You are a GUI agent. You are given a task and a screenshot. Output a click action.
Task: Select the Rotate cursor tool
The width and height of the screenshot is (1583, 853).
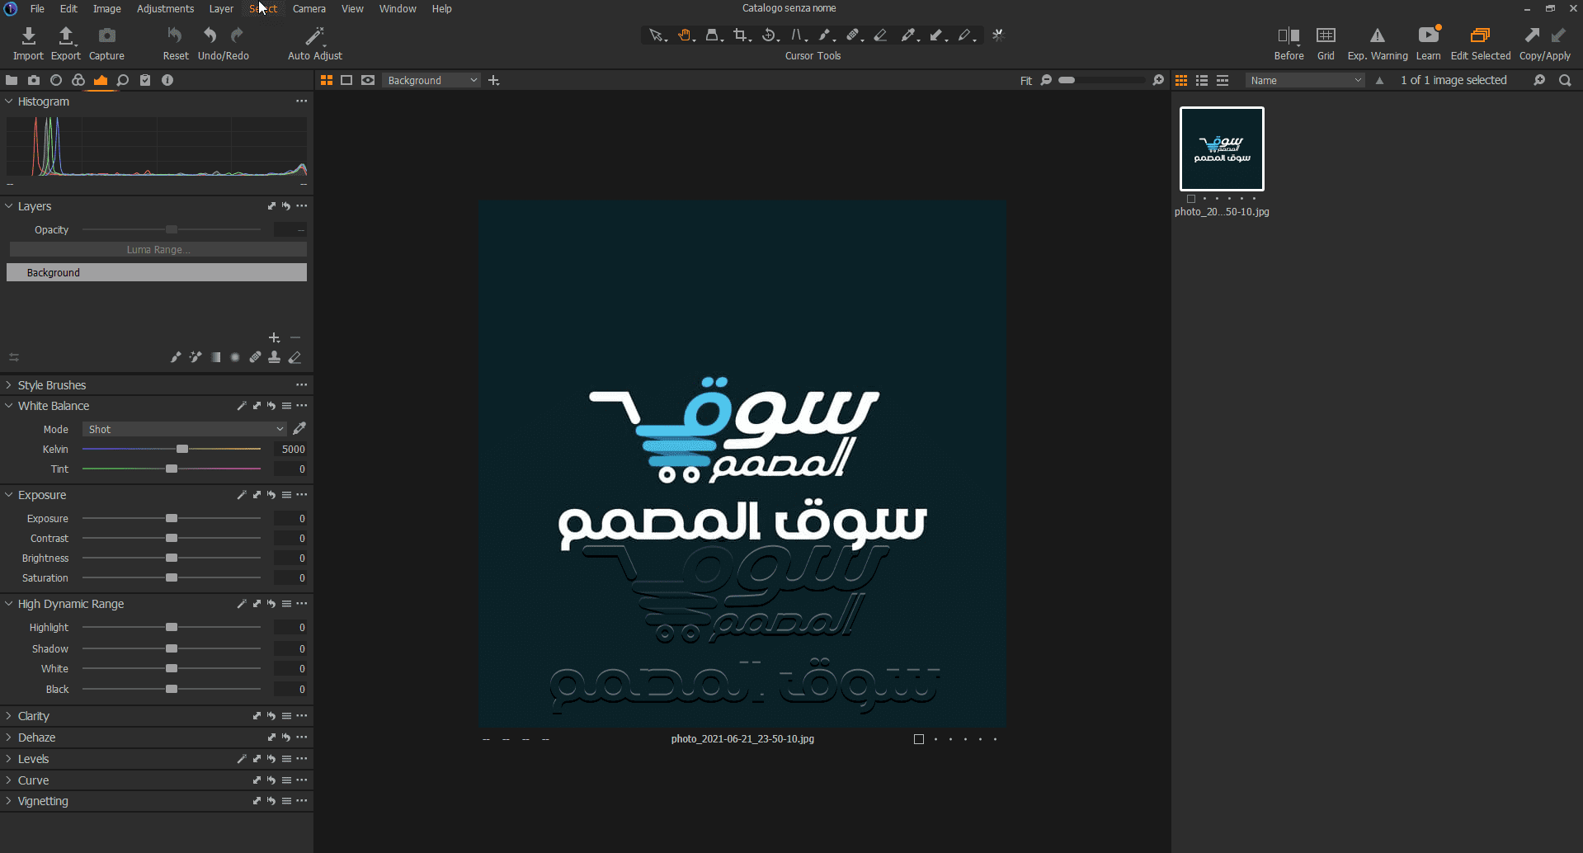(x=769, y=35)
